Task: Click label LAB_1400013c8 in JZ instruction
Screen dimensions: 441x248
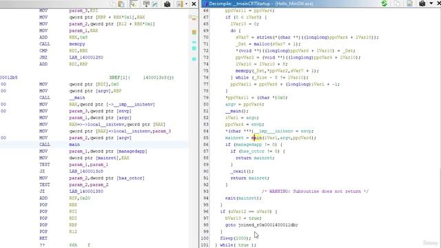Action: pos(86,172)
